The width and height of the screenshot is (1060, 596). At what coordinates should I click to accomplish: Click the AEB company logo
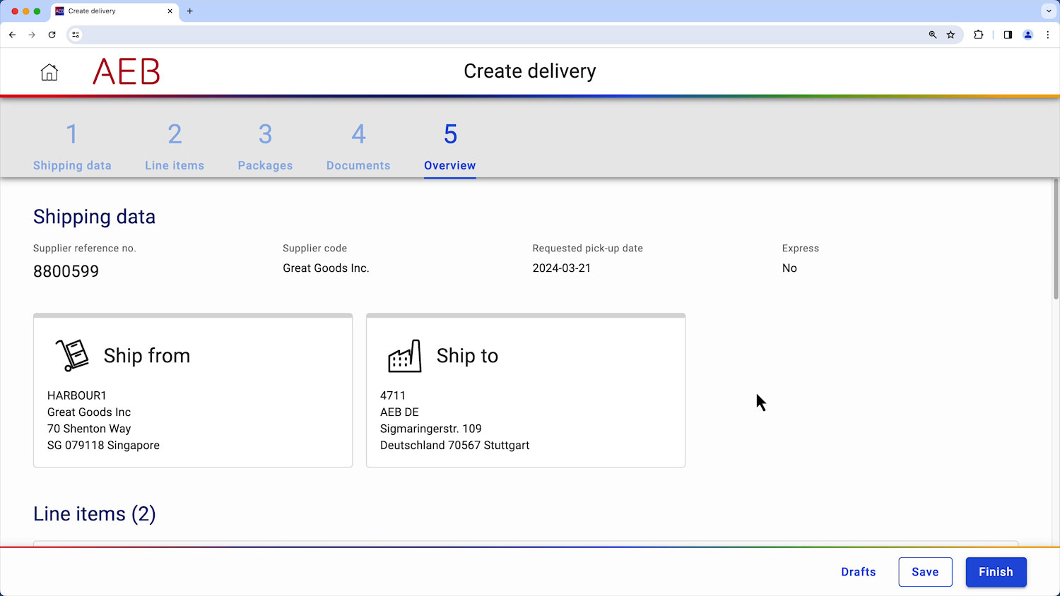click(x=126, y=71)
